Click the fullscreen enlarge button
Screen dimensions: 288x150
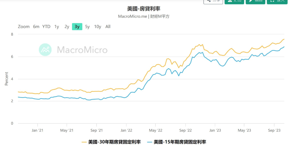coord(277,1)
